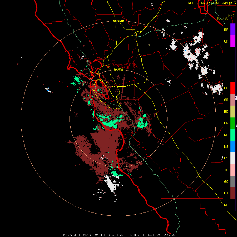Click the 'HHC' product code text
This screenshot has width=237, height=237.
(231, 16)
